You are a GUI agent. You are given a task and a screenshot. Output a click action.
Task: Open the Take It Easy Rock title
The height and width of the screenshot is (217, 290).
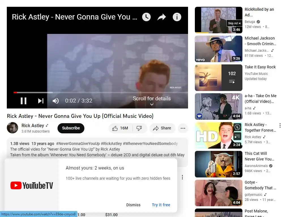[x=260, y=67]
